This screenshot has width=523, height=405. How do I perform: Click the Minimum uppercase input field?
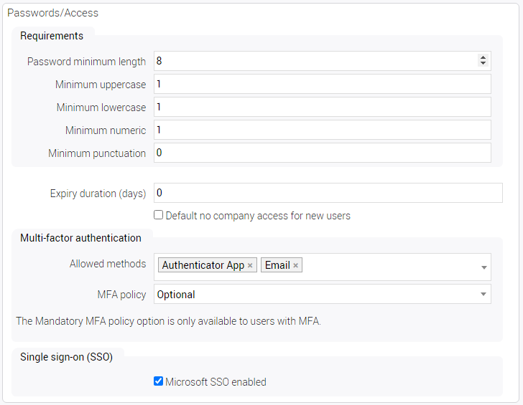coord(323,85)
